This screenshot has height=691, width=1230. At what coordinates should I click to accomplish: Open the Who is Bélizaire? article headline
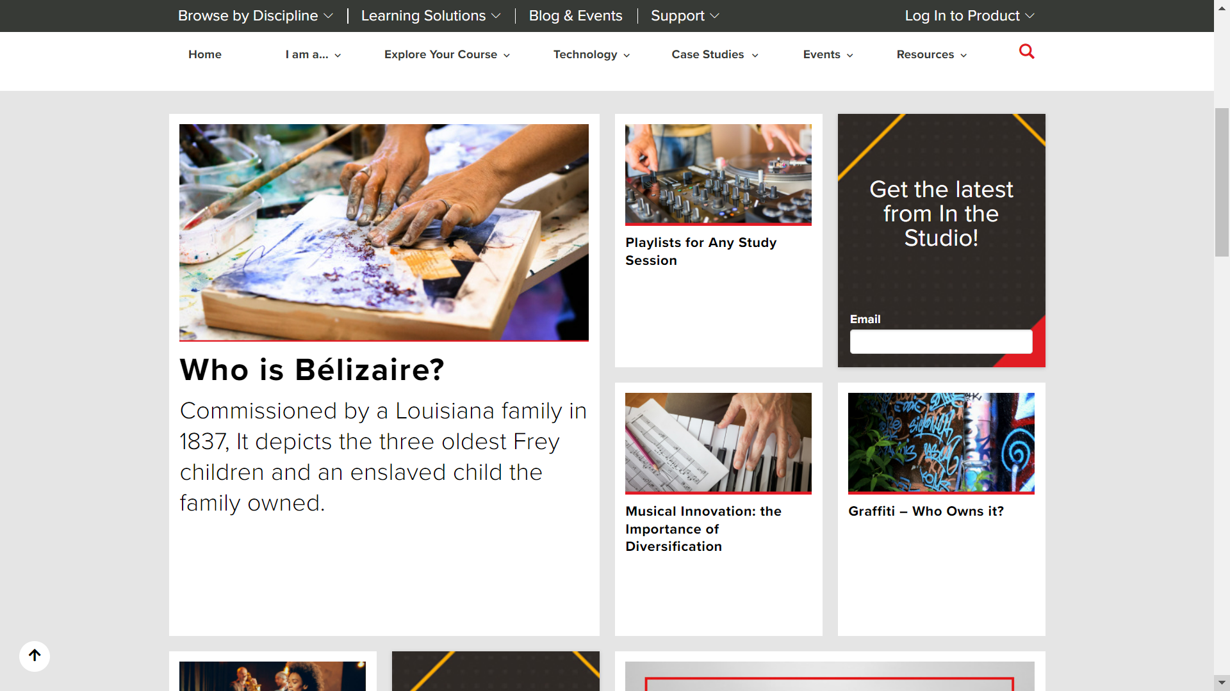pyautogui.click(x=312, y=370)
